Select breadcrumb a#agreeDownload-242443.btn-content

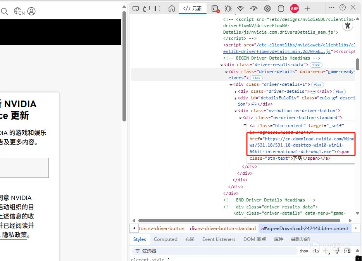point(305,229)
